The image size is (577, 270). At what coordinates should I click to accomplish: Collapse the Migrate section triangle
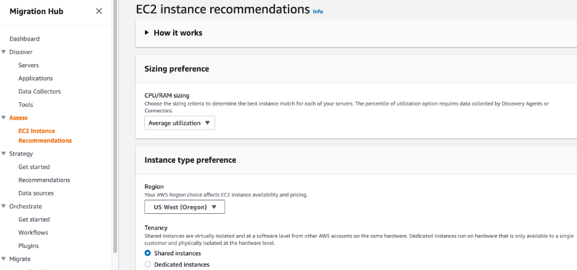[x=4, y=259]
